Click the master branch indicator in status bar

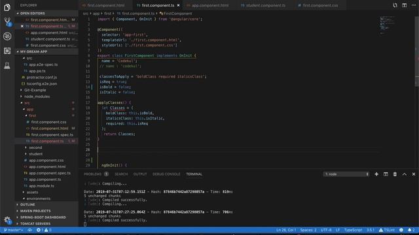click(13, 230)
